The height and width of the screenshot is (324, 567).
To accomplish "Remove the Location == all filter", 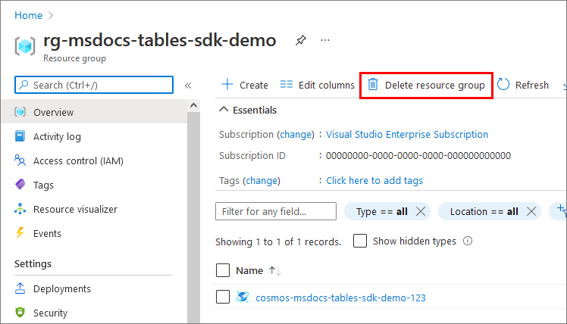I will [531, 211].
